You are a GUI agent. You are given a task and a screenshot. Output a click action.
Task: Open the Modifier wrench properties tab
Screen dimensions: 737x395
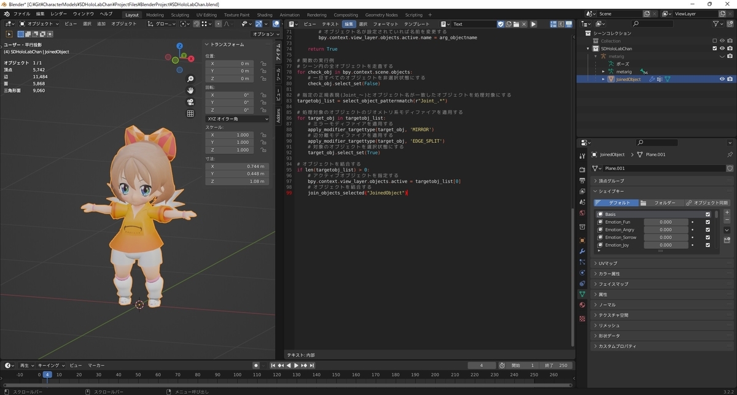coord(582,251)
